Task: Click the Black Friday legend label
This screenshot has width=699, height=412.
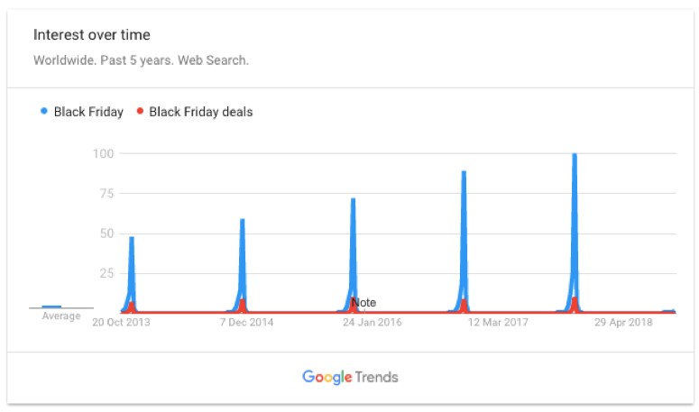Action: click(88, 112)
